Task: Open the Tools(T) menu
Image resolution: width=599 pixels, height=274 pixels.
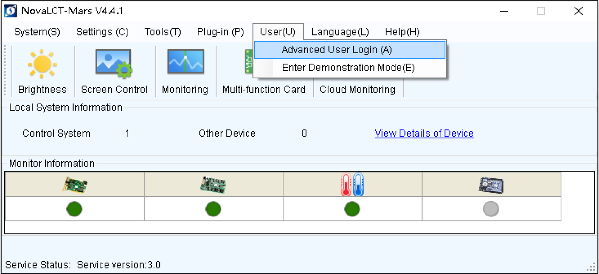Action: point(163,32)
